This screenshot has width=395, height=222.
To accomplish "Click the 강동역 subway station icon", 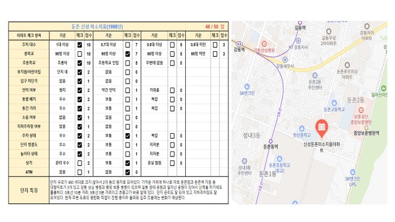I will tap(239, 44).
